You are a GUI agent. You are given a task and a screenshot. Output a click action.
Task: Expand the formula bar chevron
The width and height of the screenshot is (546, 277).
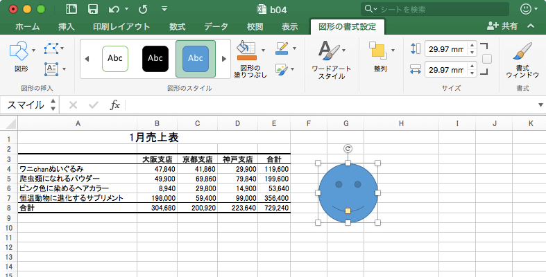point(540,105)
